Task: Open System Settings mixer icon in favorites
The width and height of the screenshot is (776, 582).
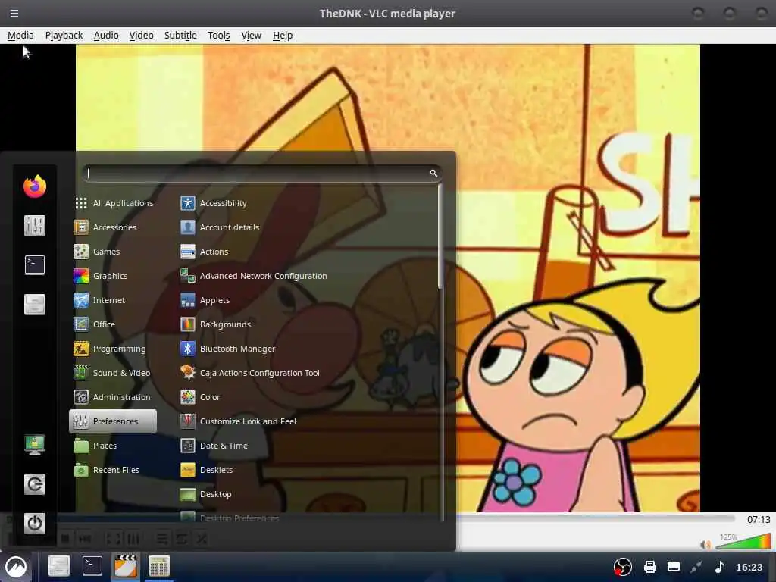Action: pyautogui.click(x=35, y=226)
